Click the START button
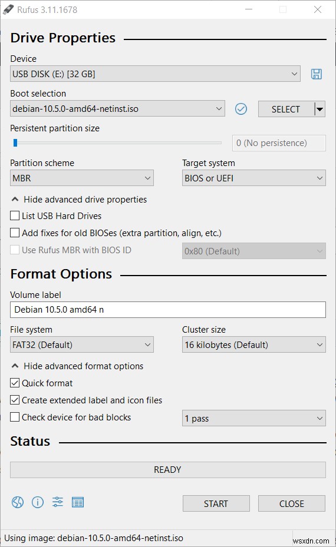Viewport: 336px width, 547px height. [216, 504]
